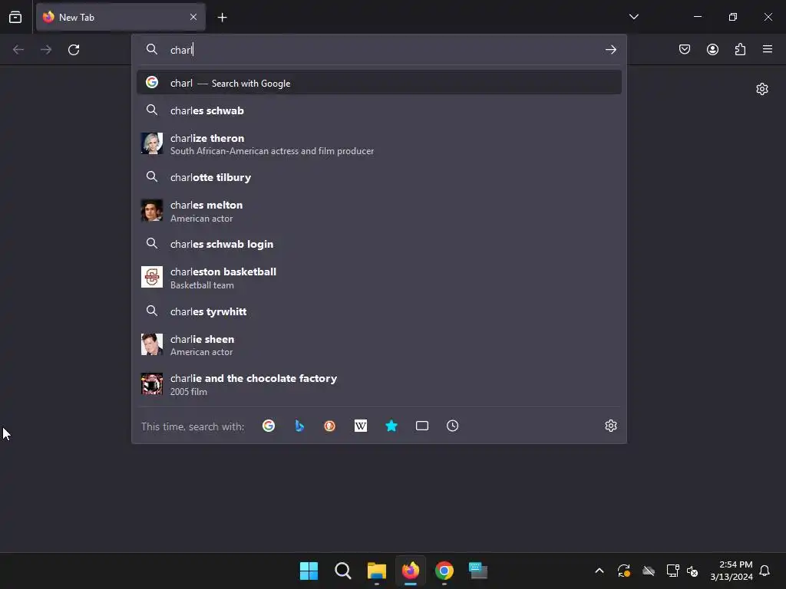Screen dimensions: 786x589
Task: Search this time with Wikipedia icon
Action: click(361, 426)
